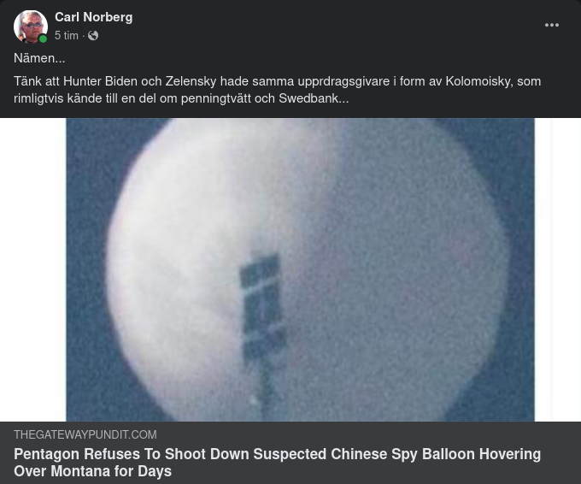Click the white margin right of image
Image resolution: width=581 pixels, height=484 pixels.
tap(558, 269)
